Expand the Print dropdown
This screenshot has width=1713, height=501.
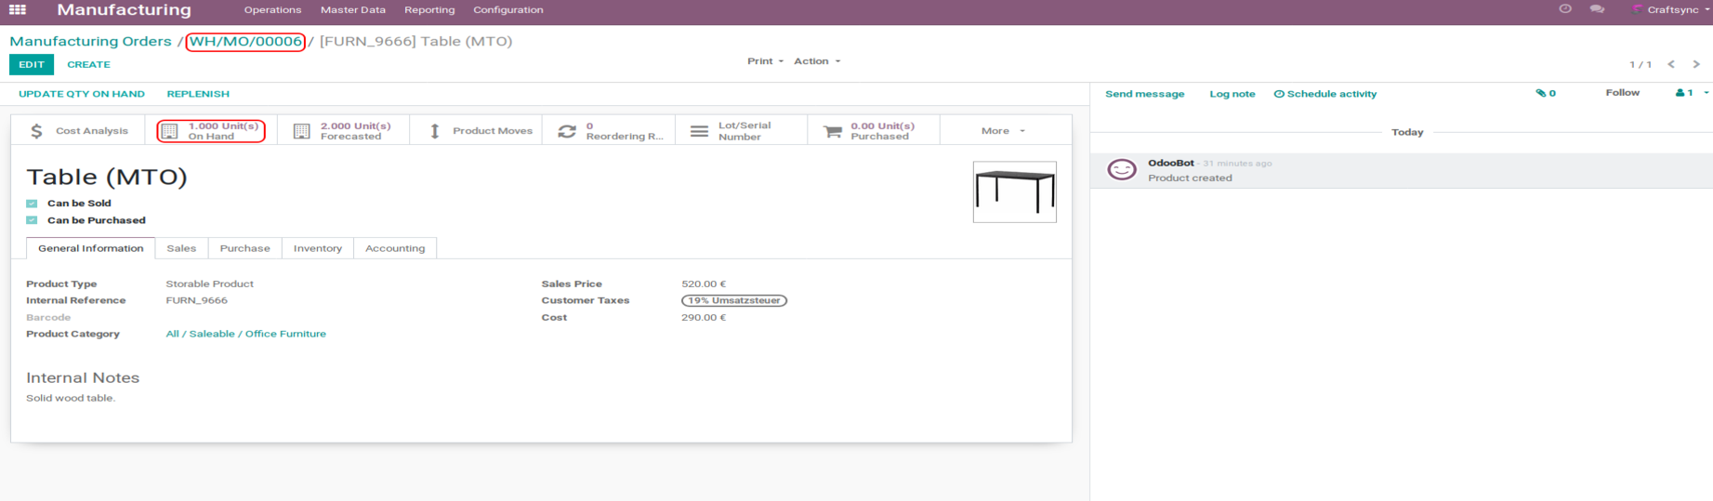pyautogui.click(x=765, y=61)
